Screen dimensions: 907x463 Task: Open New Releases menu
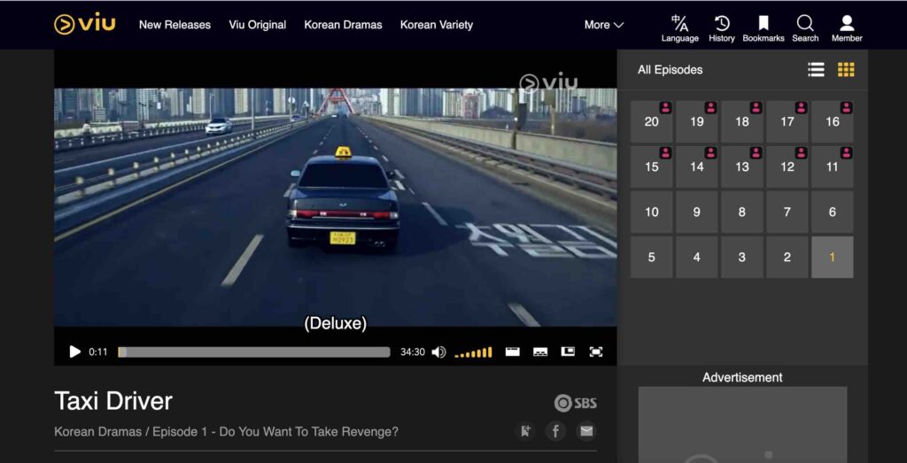pos(174,25)
